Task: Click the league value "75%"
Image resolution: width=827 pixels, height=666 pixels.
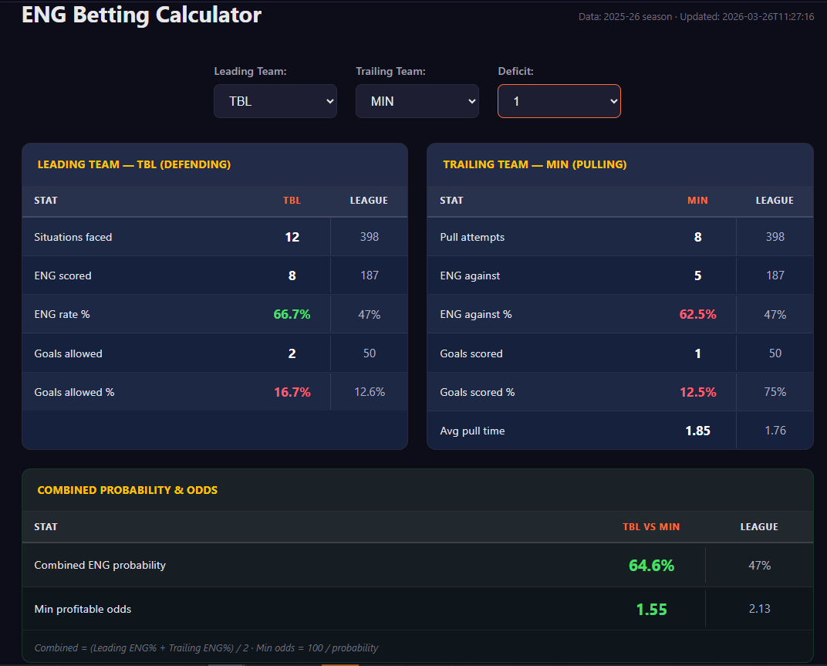Action: click(x=775, y=392)
